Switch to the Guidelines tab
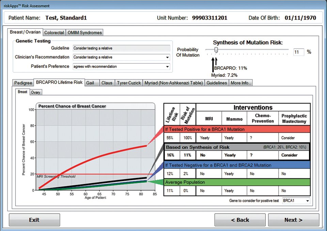 point(217,83)
